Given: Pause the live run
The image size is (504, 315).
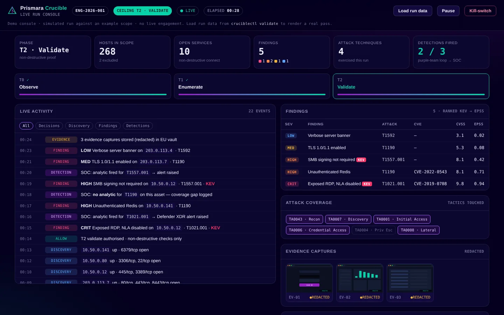Looking at the screenshot, I should coord(448,11).
